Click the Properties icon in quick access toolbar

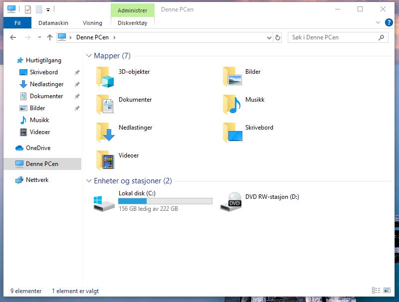pos(28,9)
